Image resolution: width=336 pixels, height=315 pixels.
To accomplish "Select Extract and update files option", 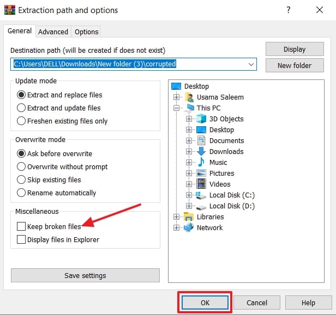I will 59,108.
